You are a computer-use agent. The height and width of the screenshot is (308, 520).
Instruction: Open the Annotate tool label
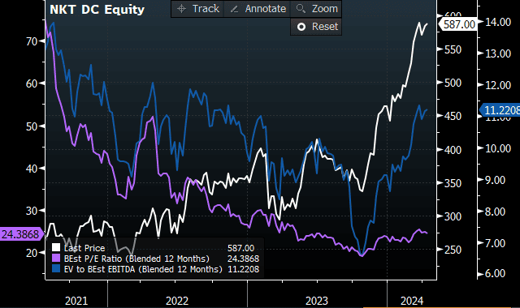(266, 9)
